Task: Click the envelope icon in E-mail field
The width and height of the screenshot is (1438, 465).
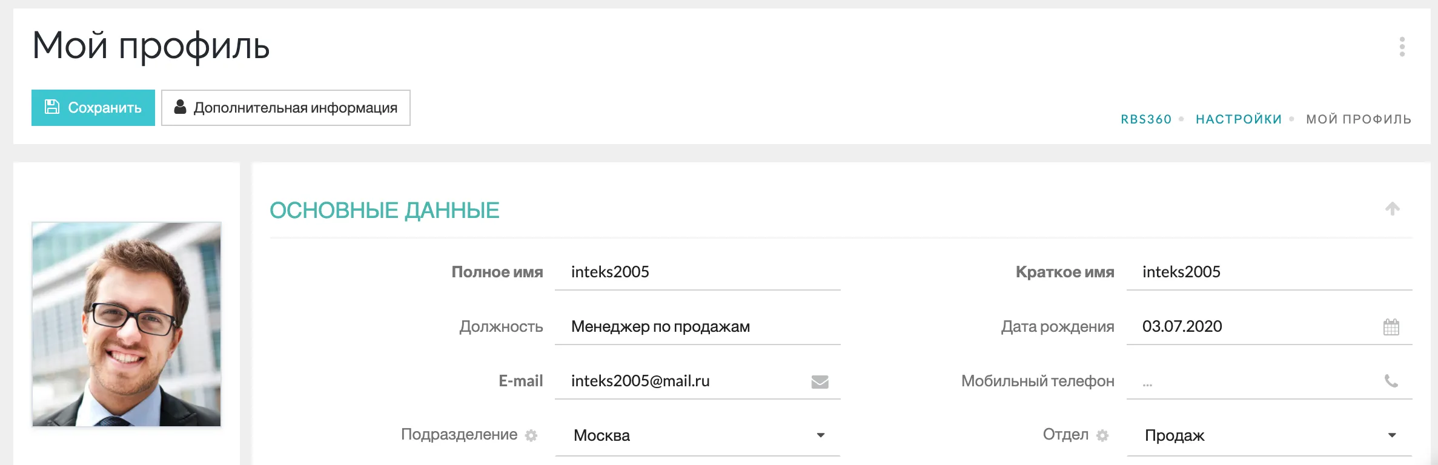Action: 820,381
